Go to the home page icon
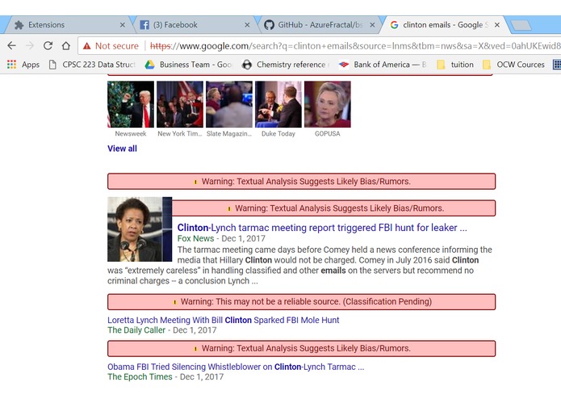This screenshot has width=561, height=399. (66, 46)
